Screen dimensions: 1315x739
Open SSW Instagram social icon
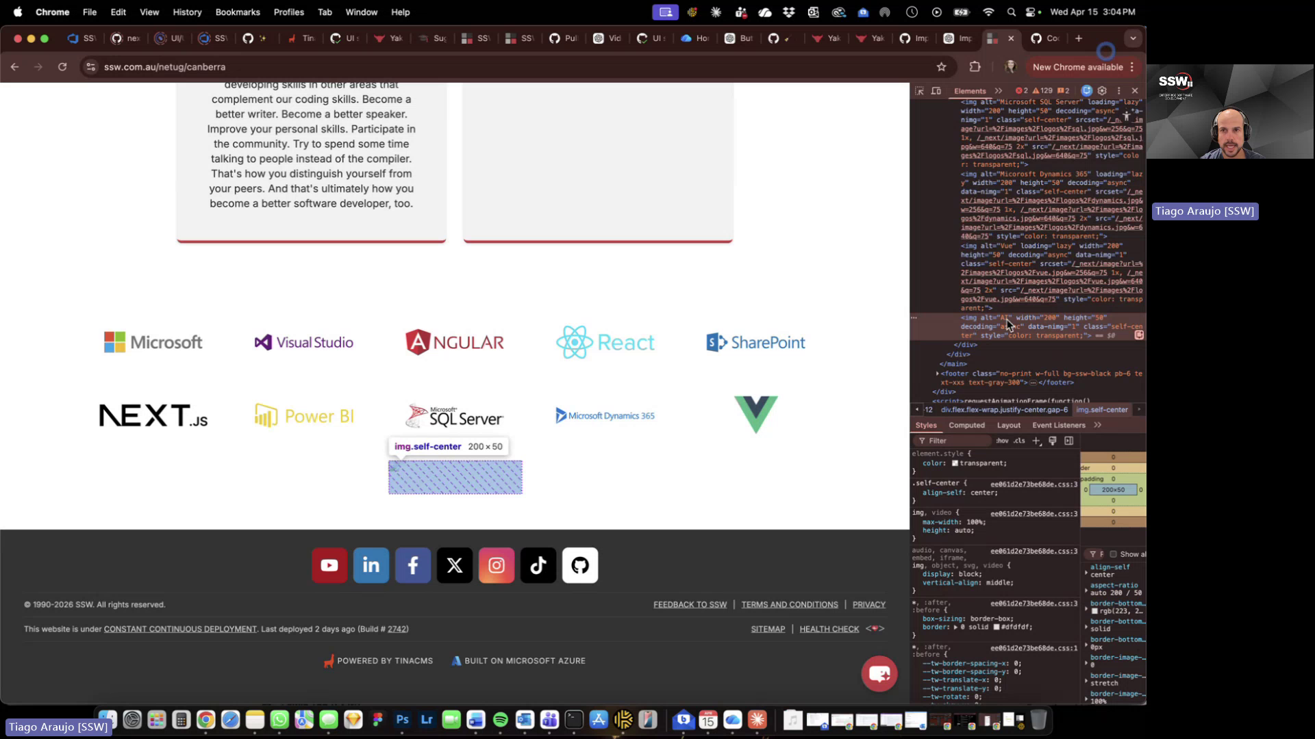[x=497, y=565]
